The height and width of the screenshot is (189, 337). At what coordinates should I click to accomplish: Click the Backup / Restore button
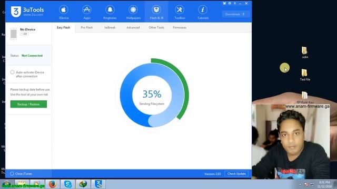pos(28,104)
